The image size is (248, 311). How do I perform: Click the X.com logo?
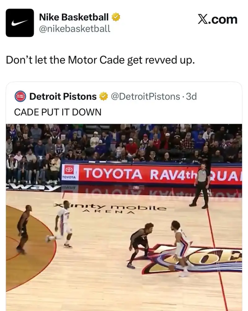(x=218, y=19)
